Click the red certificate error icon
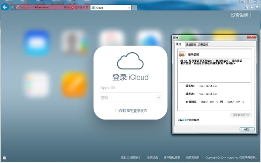261x163 pixels. click(x=72, y=7)
